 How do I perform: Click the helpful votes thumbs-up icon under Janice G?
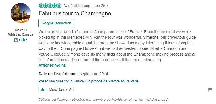click(x=24, y=40)
